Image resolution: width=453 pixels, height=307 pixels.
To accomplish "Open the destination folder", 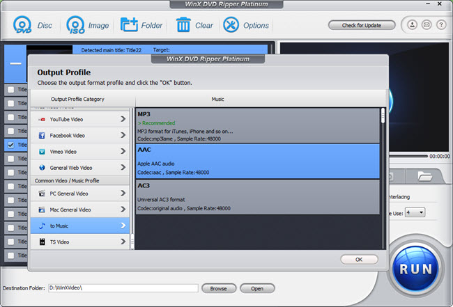I will click(x=257, y=288).
